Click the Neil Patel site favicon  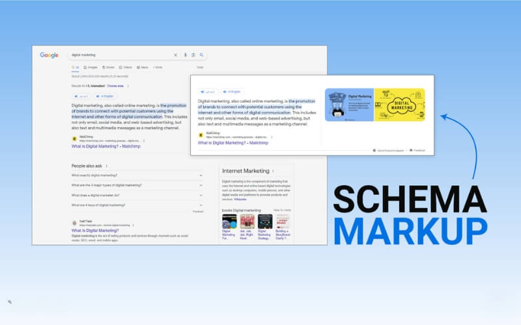(x=74, y=223)
